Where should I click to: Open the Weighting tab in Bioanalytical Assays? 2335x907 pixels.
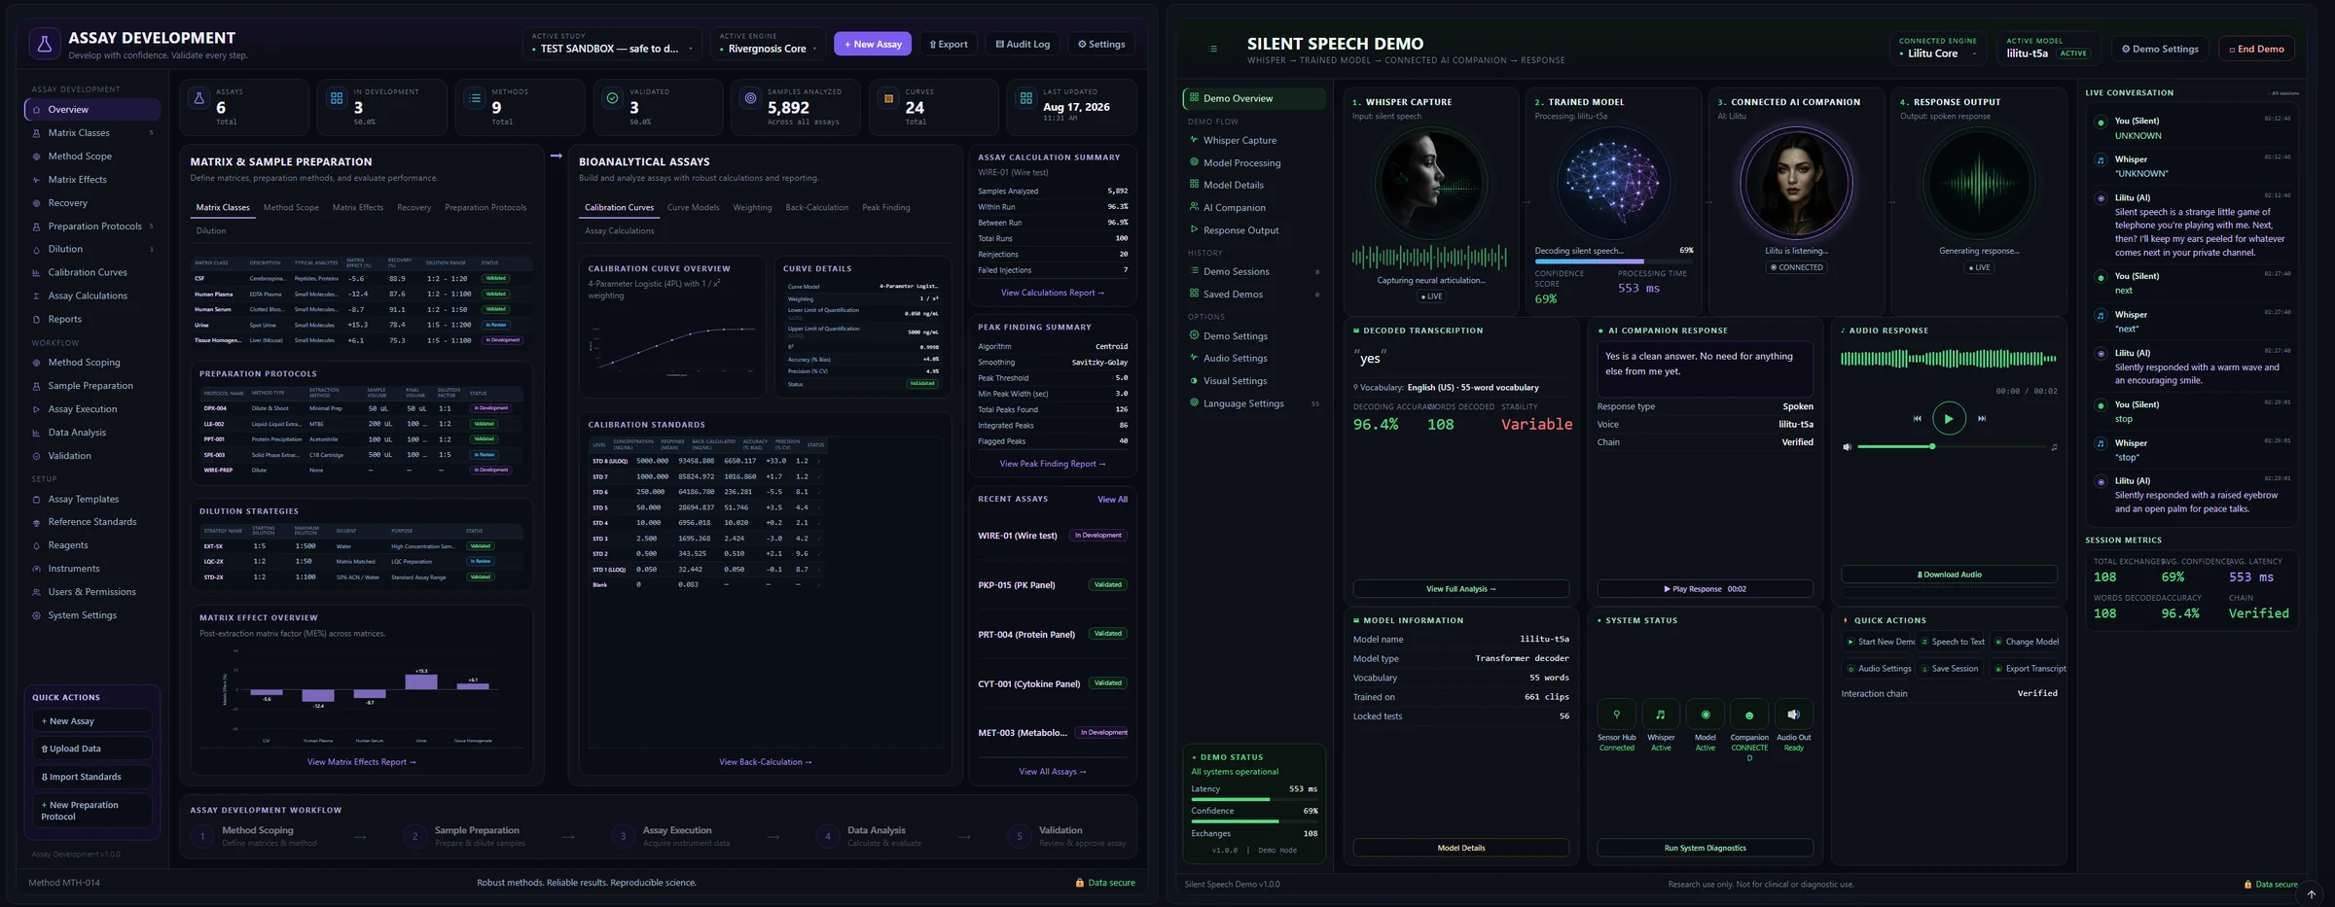(752, 208)
